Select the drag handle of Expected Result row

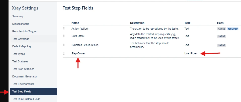pos(64,45)
